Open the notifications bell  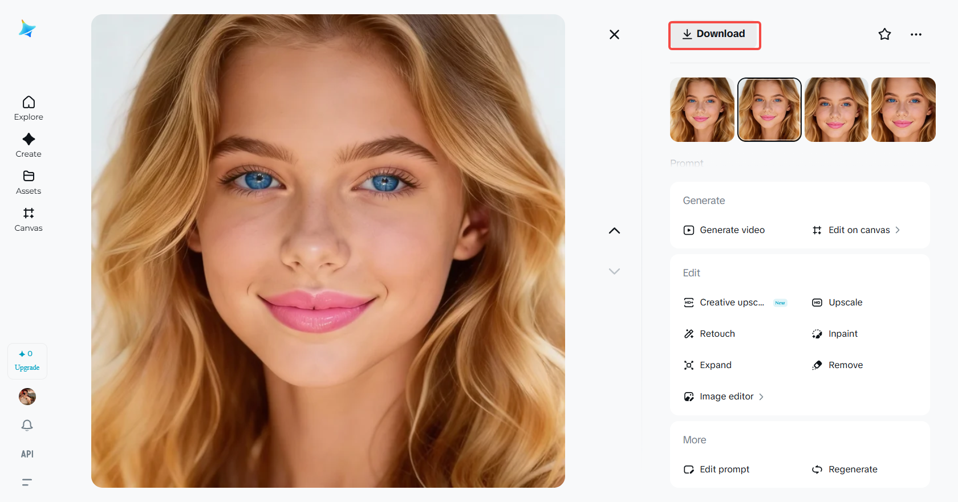click(x=27, y=425)
